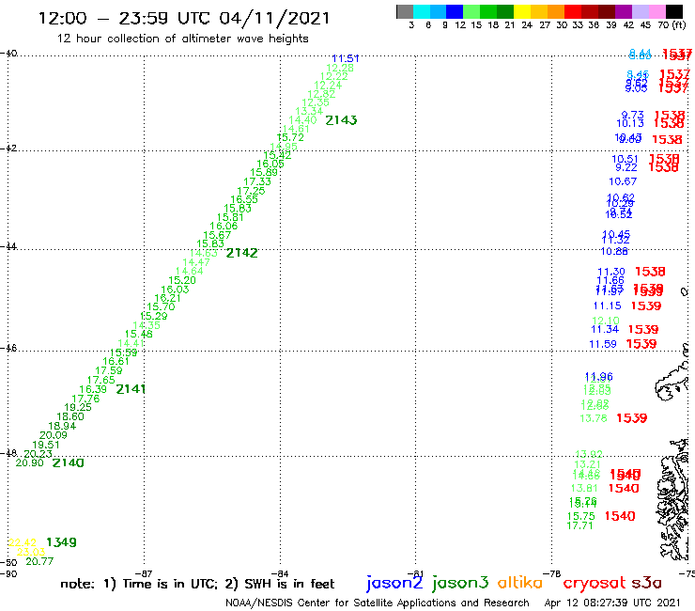This screenshot has height=611, width=695.
Task: Click the red 1540 label beside 13.81
Action: [624, 488]
